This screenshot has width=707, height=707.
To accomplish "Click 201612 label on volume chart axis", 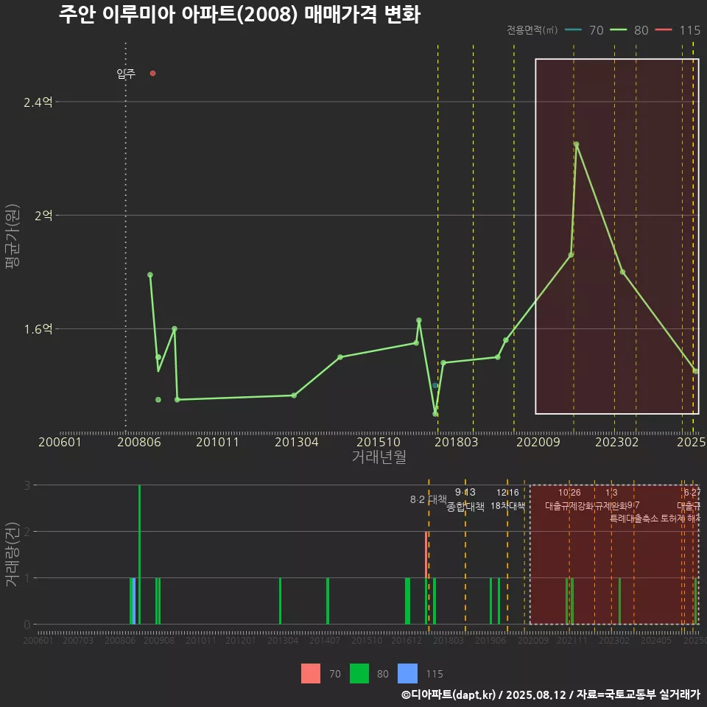I will 407,640.
